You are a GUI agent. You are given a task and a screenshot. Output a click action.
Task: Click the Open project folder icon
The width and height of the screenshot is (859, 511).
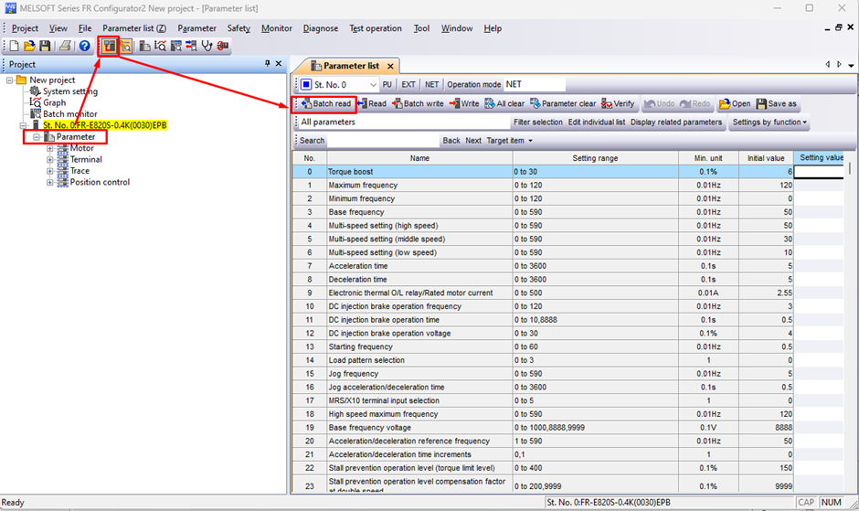(29, 46)
